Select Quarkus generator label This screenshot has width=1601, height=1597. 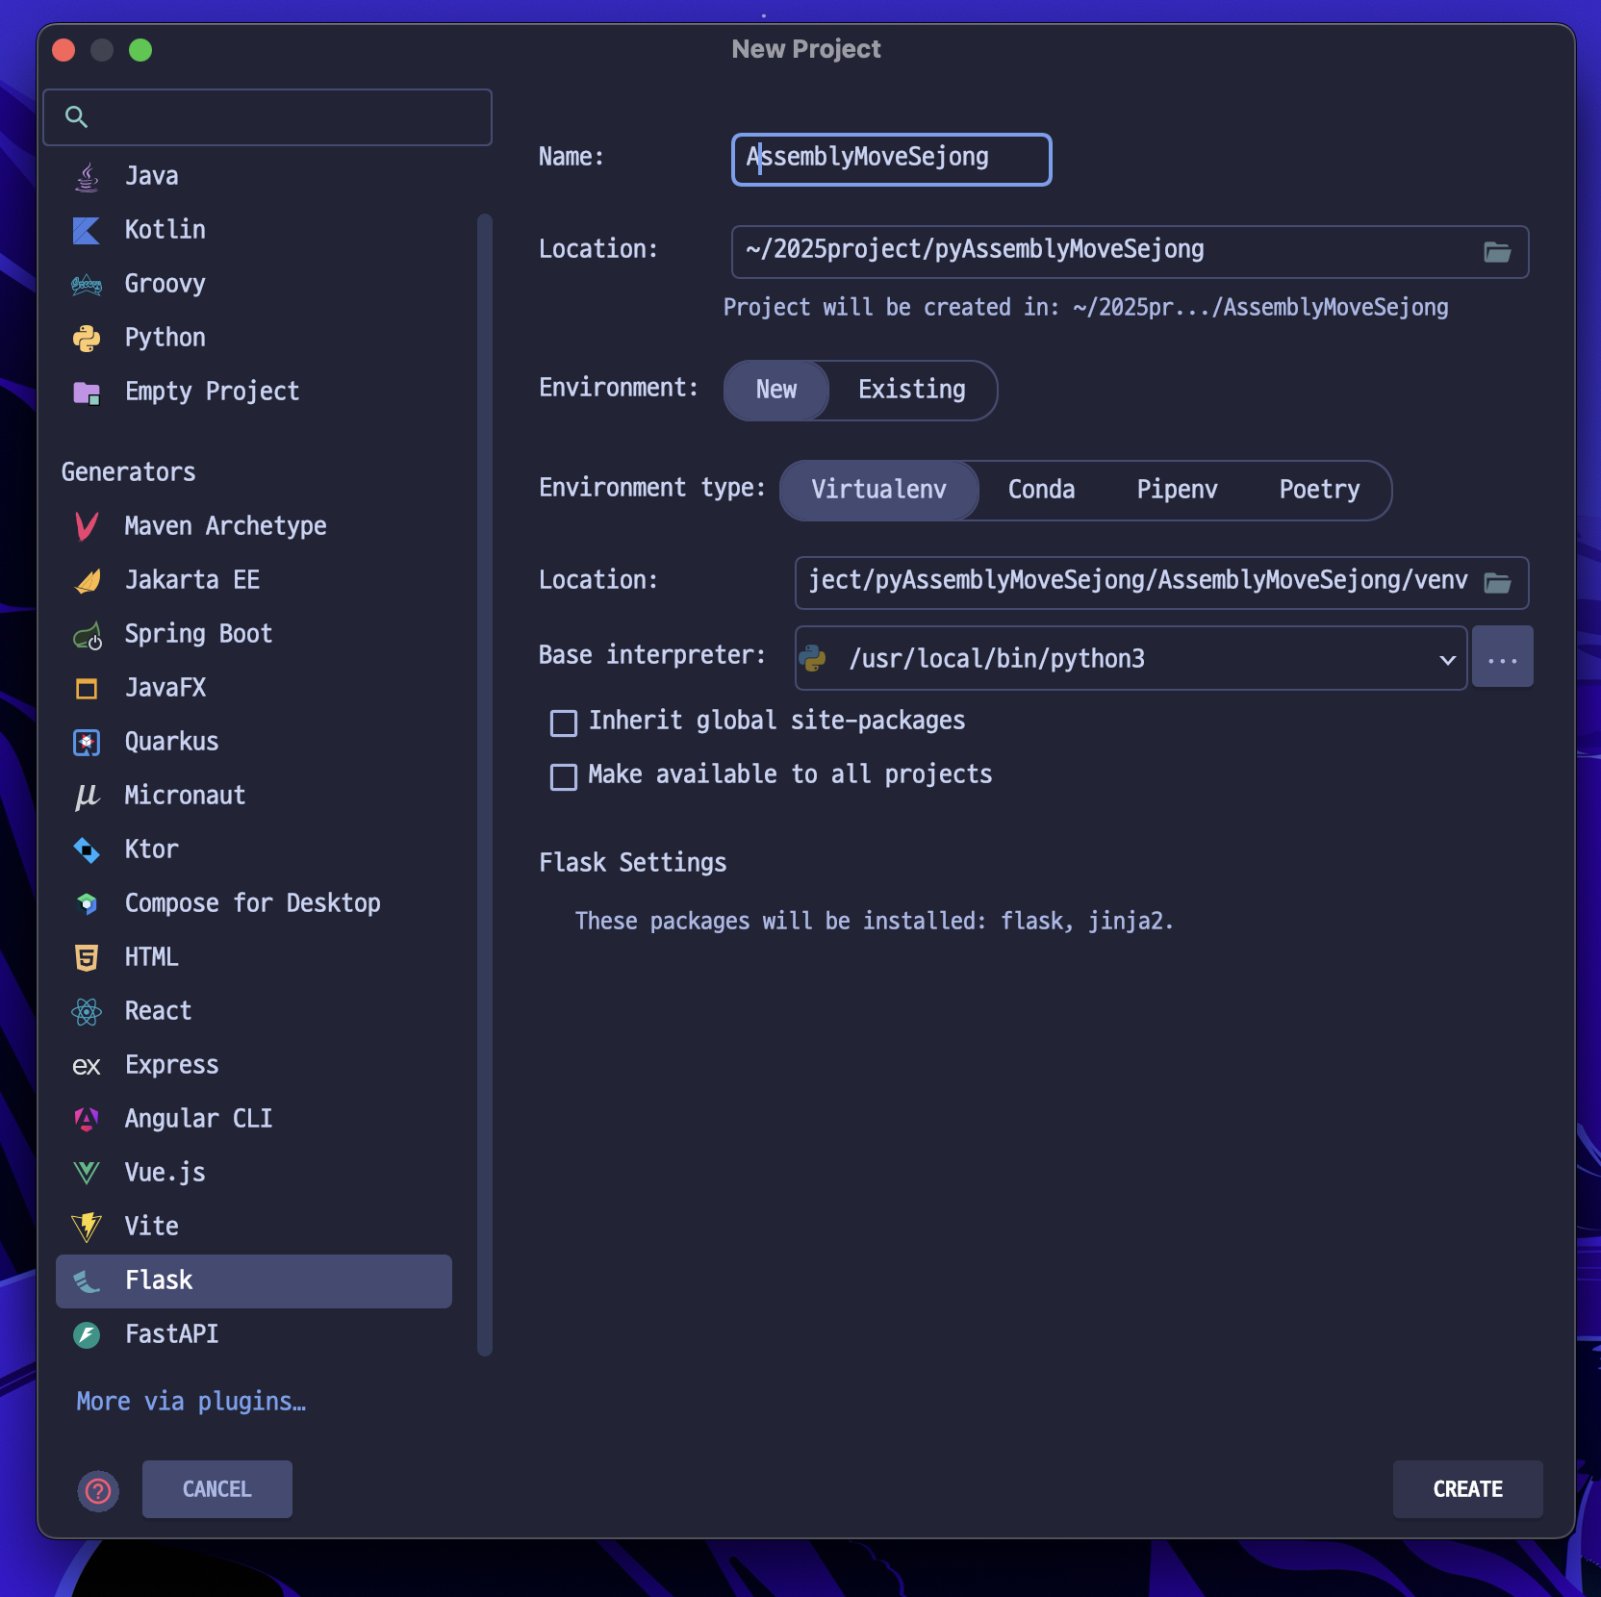point(172,742)
